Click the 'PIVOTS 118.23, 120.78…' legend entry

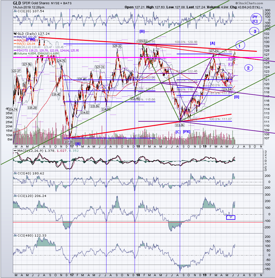click(48, 50)
